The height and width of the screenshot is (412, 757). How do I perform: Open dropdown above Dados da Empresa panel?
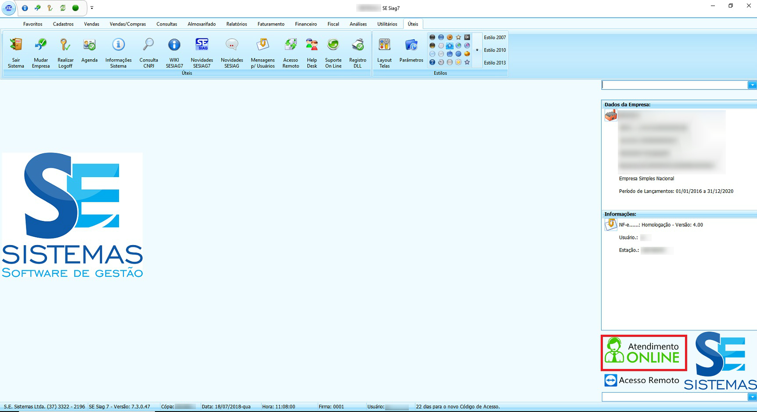[752, 85]
